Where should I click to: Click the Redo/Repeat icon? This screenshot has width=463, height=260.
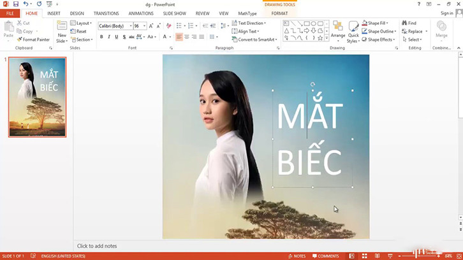coord(39,4)
